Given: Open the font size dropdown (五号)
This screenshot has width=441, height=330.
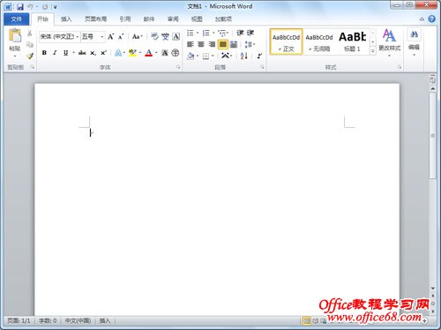Looking at the screenshot, I should (101, 37).
